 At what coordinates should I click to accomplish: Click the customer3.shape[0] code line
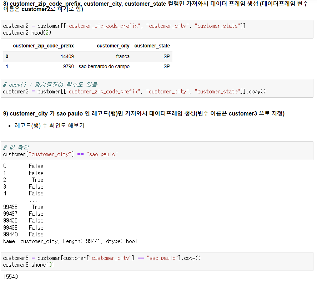[x=28, y=265]
